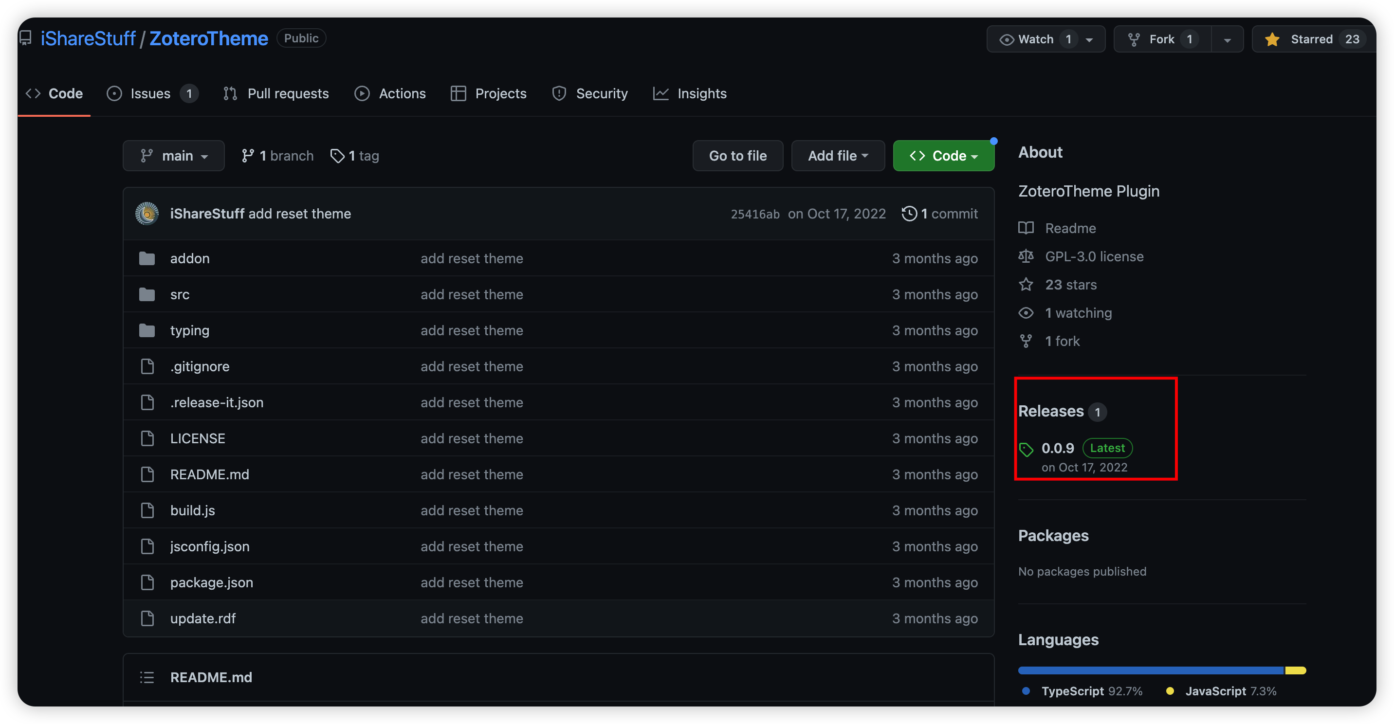Image resolution: width=1394 pixels, height=724 pixels.
Task: Expand the arrow next to Fork
Action: [x=1227, y=39]
